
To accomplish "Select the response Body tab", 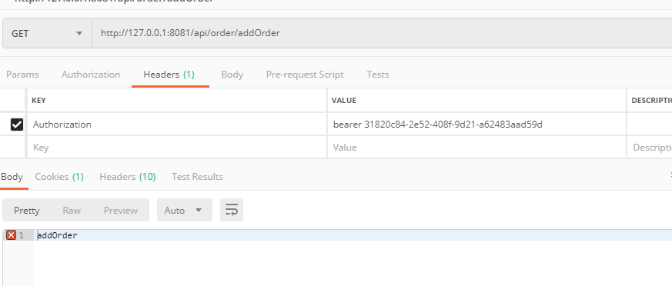I will click(12, 176).
